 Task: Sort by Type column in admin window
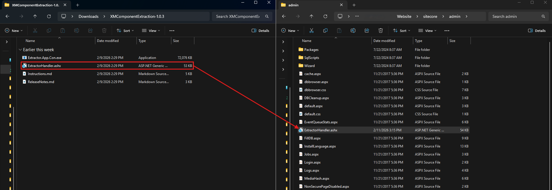[430, 41]
